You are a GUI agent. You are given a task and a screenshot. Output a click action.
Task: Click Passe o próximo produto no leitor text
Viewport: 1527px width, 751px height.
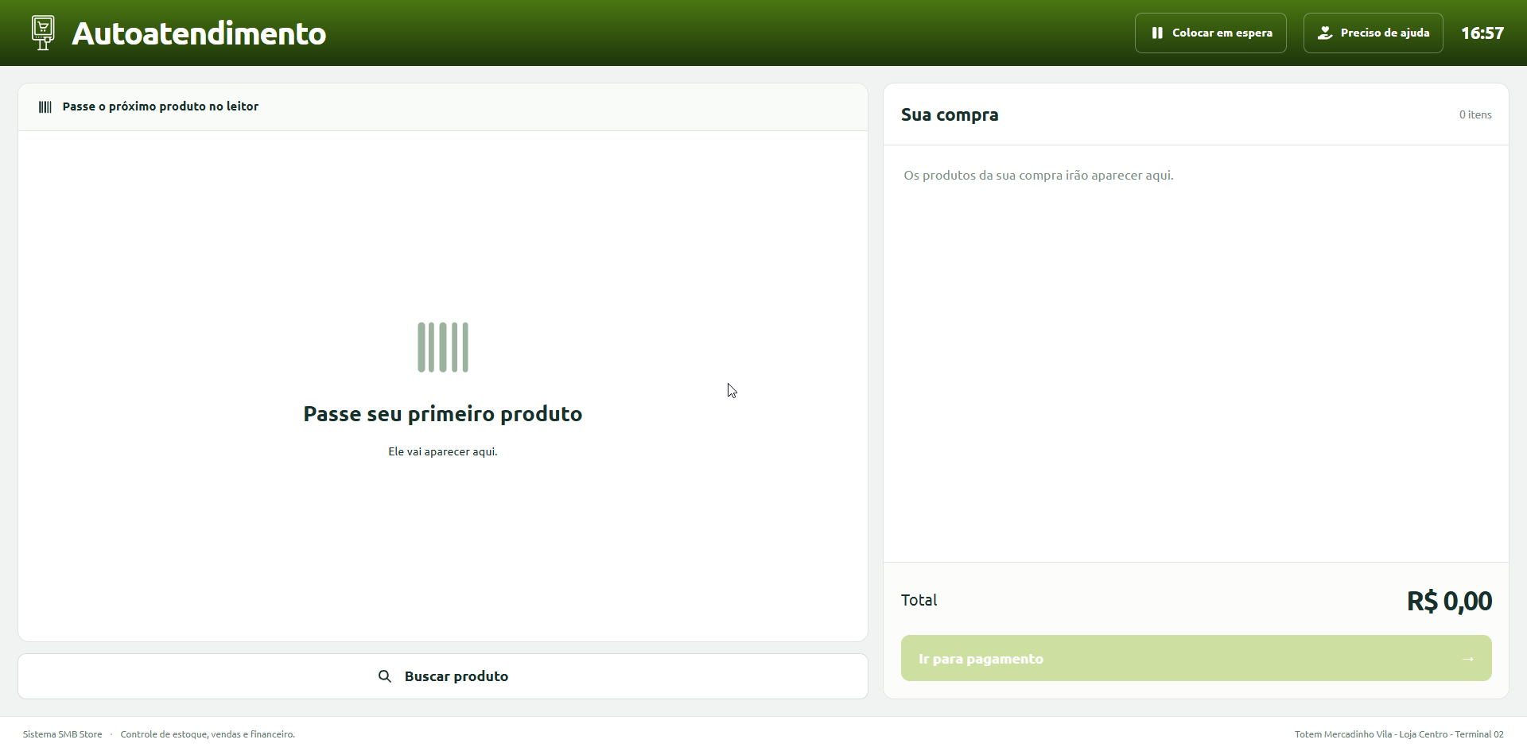click(x=161, y=106)
